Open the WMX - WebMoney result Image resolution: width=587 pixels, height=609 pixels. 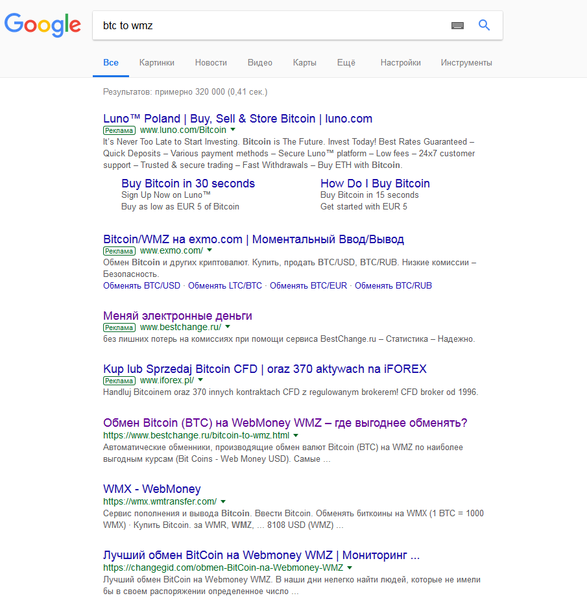coord(152,488)
